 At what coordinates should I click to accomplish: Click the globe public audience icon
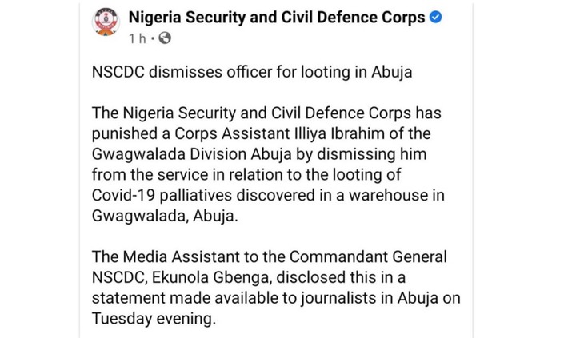pos(165,38)
